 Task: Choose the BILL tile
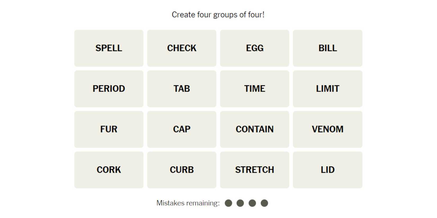coord(328,48)
